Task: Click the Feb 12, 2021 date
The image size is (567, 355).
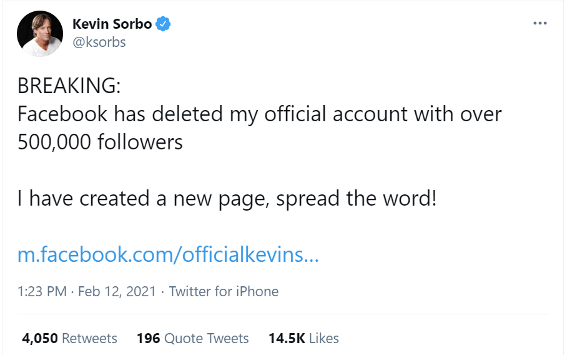Action: tap(117, 291)
